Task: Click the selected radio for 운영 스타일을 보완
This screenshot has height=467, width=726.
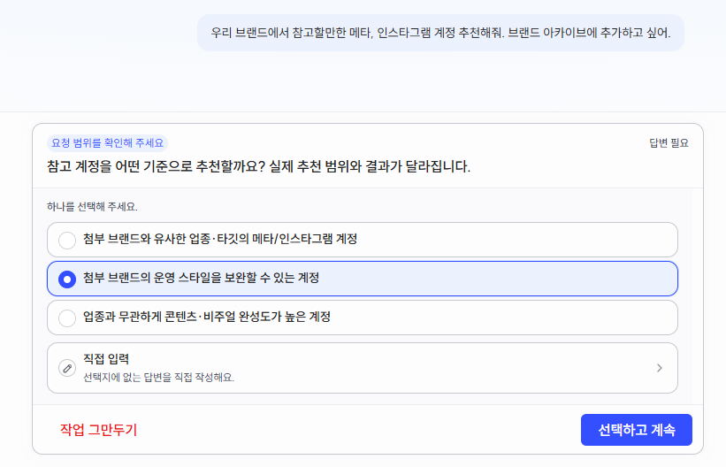Action: [67, 279]
